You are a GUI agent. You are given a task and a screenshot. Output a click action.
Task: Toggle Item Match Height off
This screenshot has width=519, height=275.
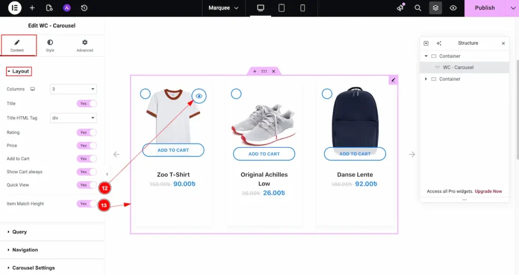[87, 204]
